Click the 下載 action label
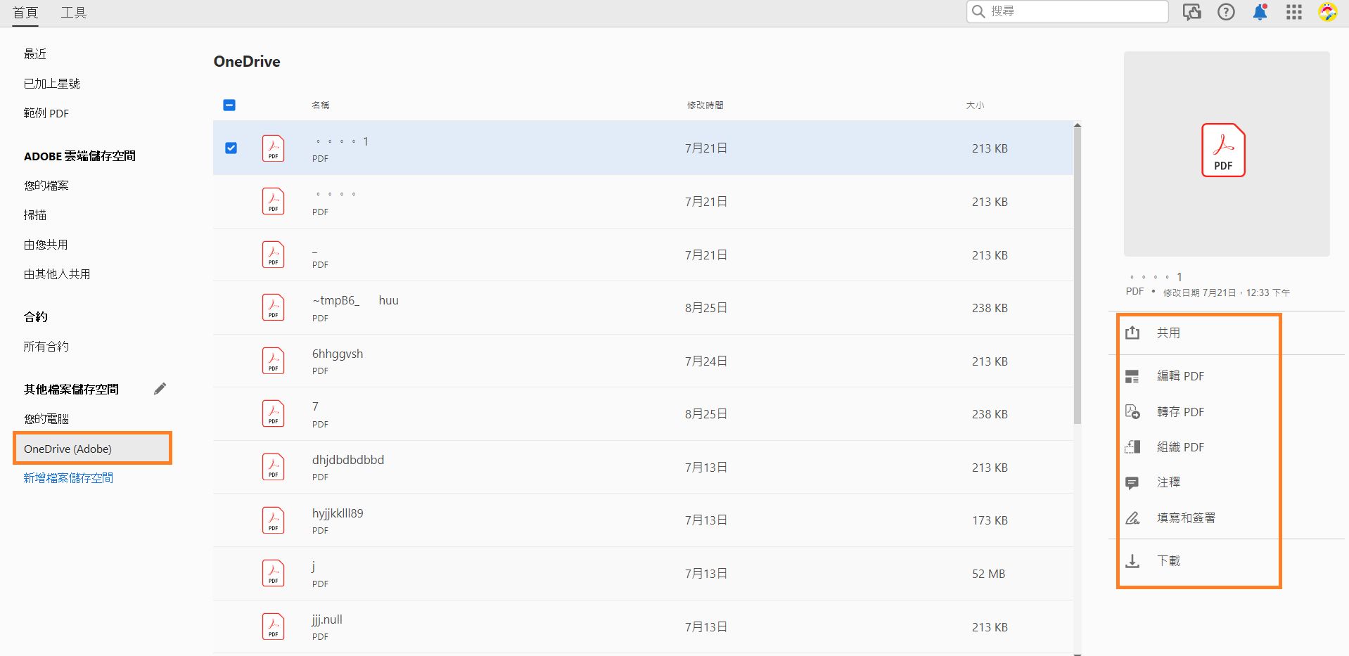1349x656 pixels. point(1168,561)
